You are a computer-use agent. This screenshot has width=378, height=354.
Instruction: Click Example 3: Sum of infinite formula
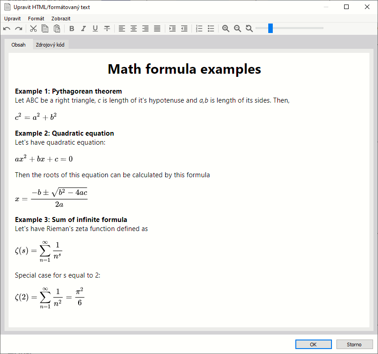tap(71, 220)
